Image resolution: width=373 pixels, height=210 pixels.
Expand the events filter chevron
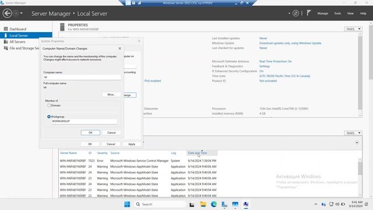[x=357, y=142]
